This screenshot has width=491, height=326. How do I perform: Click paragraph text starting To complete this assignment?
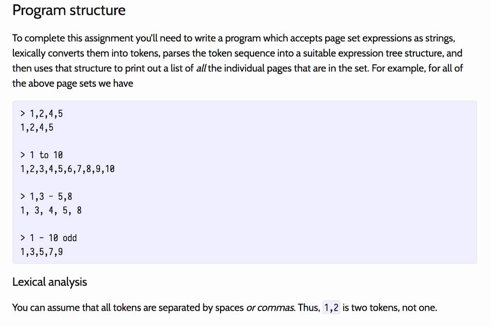pyautogui.click(x=238, y=60)
